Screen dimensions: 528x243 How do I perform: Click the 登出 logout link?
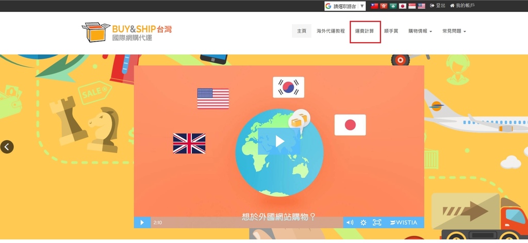tap(438, 6)
